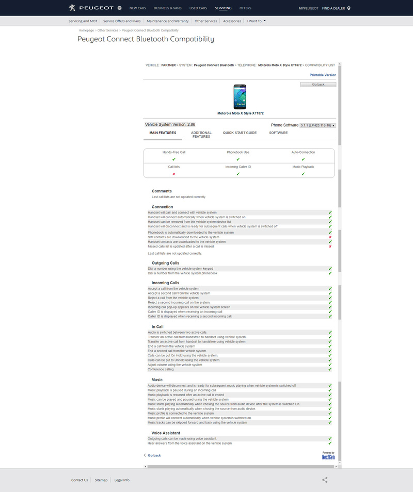Open the brand dropdown arrow beside Peugeot
The width and height of the screenshot is (413, 492).
pos(119,8)
